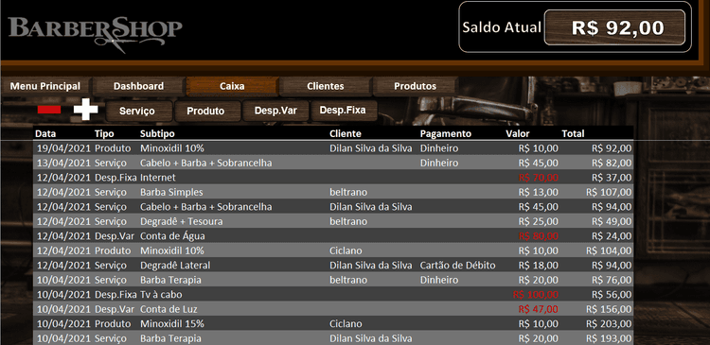Click the red R$ 80,00 value
The width and height of the screenshot is (710, 345).
539,236
